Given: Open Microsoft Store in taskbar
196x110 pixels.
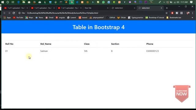Looking at the screenshot, I should pyautogui.click(x=29, y=2).
